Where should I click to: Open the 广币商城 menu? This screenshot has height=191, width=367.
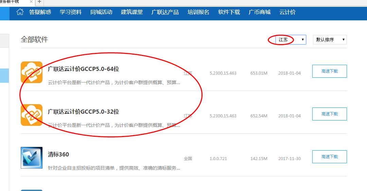click(260, 12)
